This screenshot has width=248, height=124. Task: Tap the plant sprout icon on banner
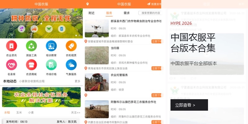(x=21, y=29)
